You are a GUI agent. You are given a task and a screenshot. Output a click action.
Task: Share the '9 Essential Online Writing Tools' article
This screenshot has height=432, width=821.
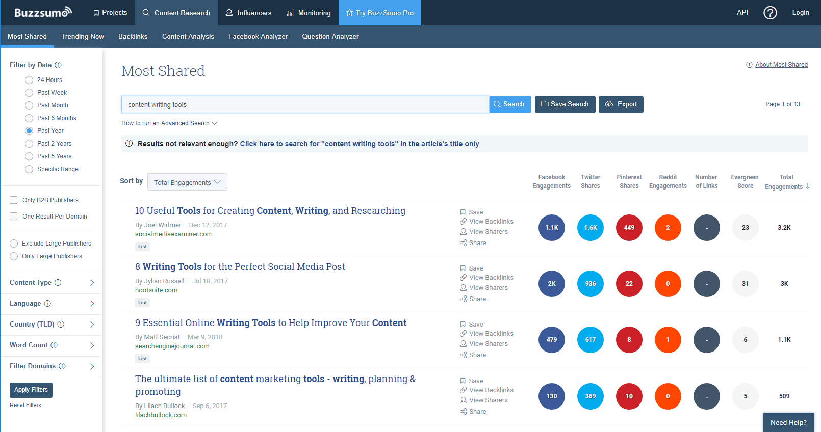tap(473, 355)
